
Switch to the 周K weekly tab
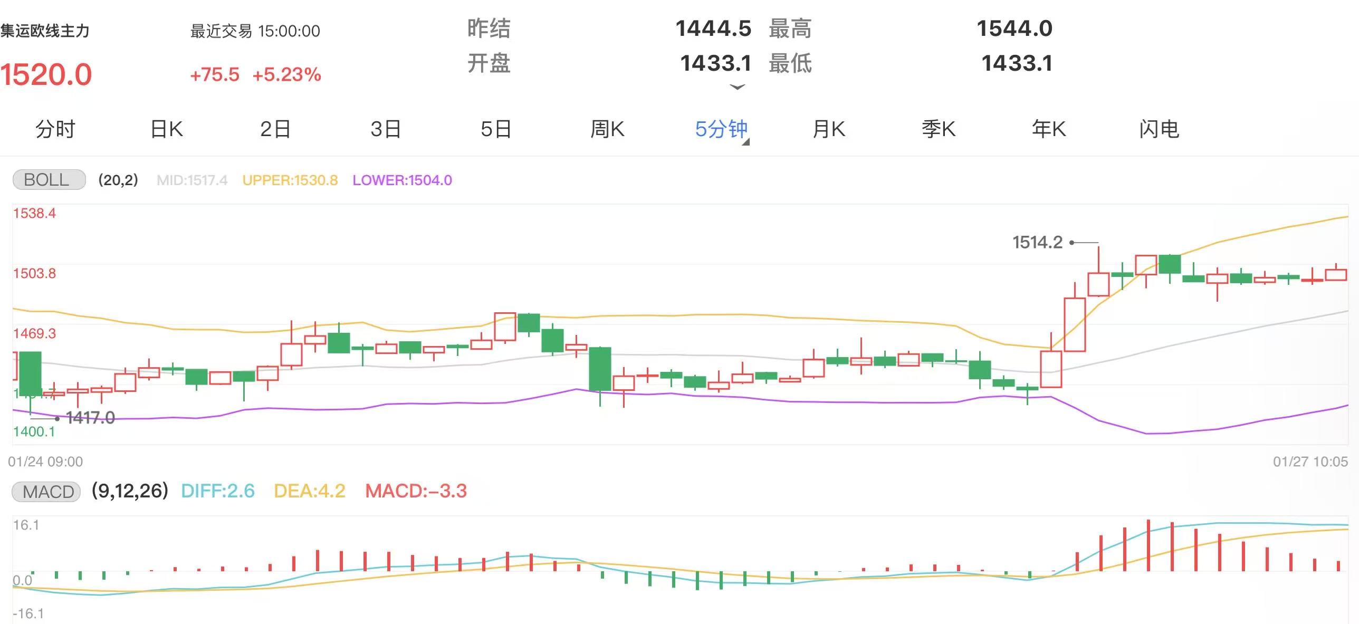(x=607, y=129)
